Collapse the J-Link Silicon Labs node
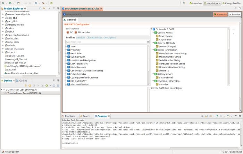 tap(2, 90)
